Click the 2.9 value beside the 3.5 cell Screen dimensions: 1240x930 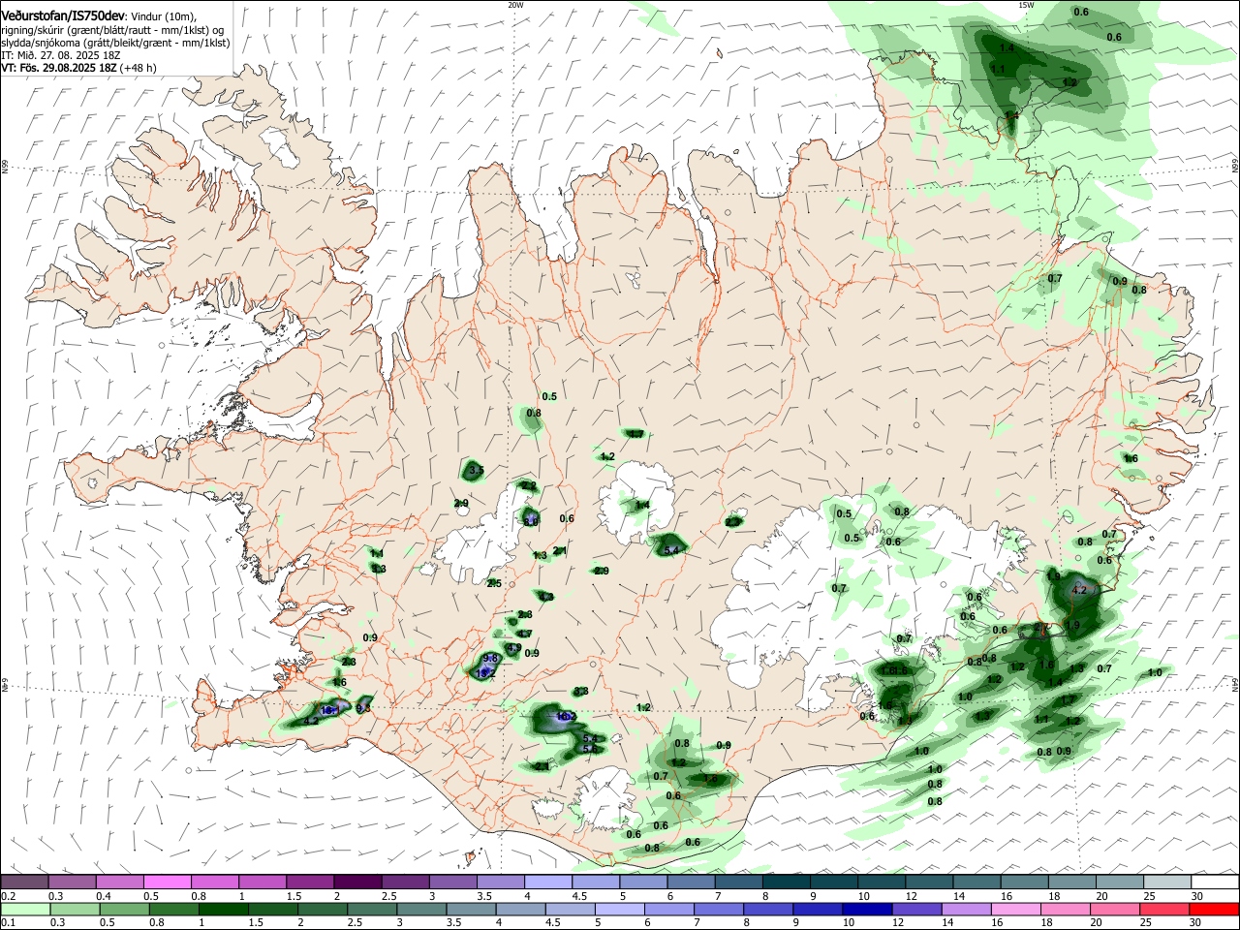click(461, 503)
